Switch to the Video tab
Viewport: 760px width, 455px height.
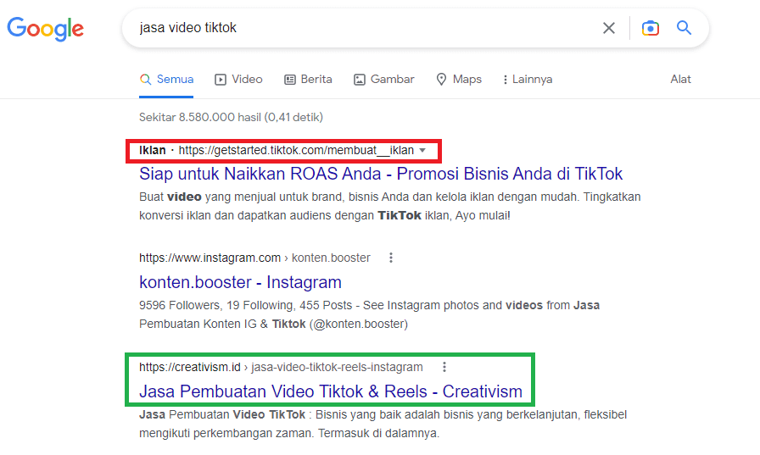coord(238,80)
